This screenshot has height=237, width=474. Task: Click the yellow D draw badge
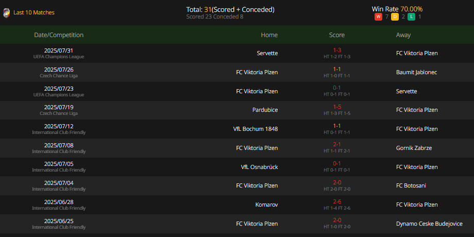[x=395, y=16]
